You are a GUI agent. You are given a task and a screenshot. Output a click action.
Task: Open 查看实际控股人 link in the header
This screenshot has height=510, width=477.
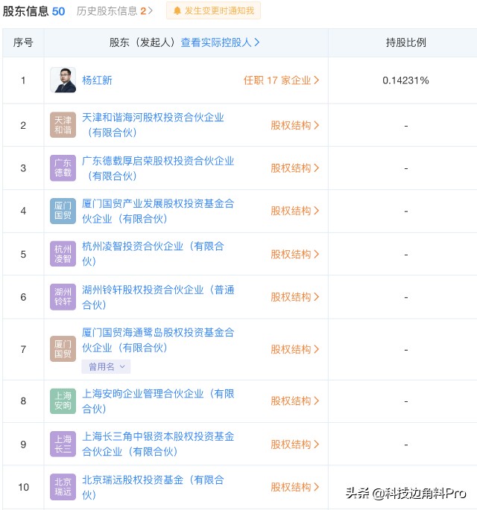tap(221, 42)
